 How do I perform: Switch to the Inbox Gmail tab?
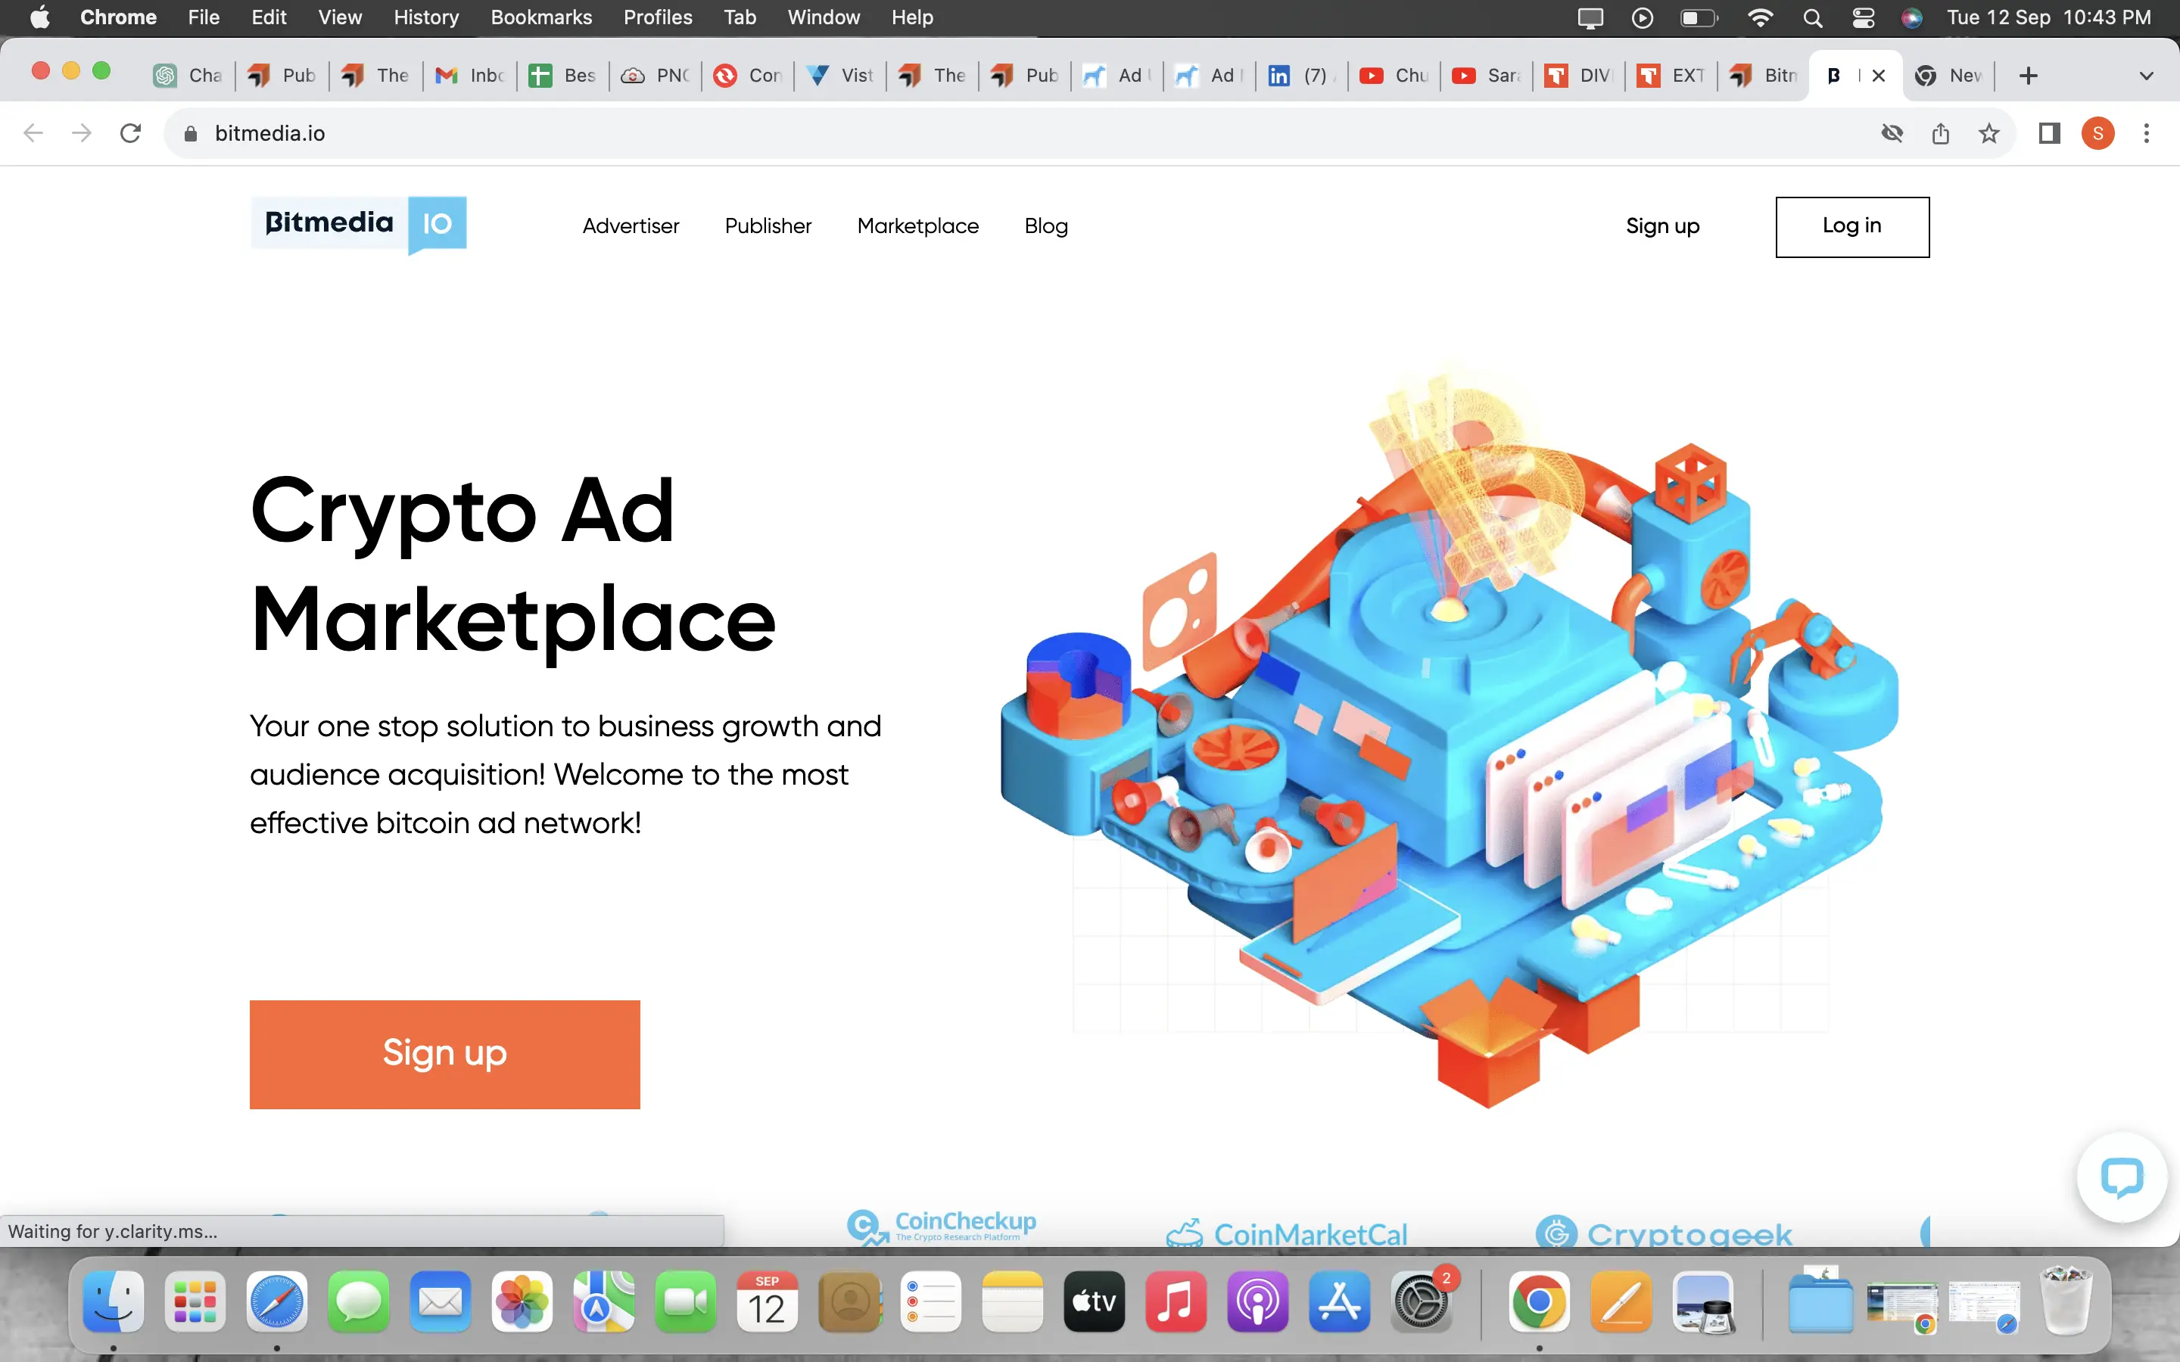(470, 76)
